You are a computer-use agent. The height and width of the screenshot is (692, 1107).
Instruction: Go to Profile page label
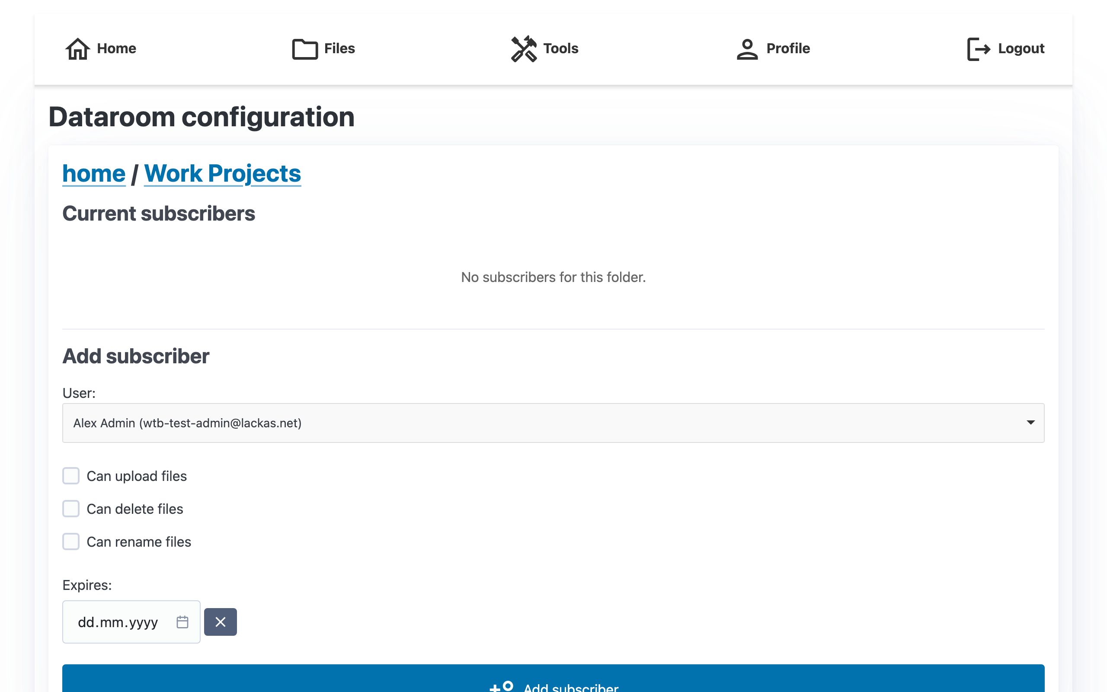[788, 48]
